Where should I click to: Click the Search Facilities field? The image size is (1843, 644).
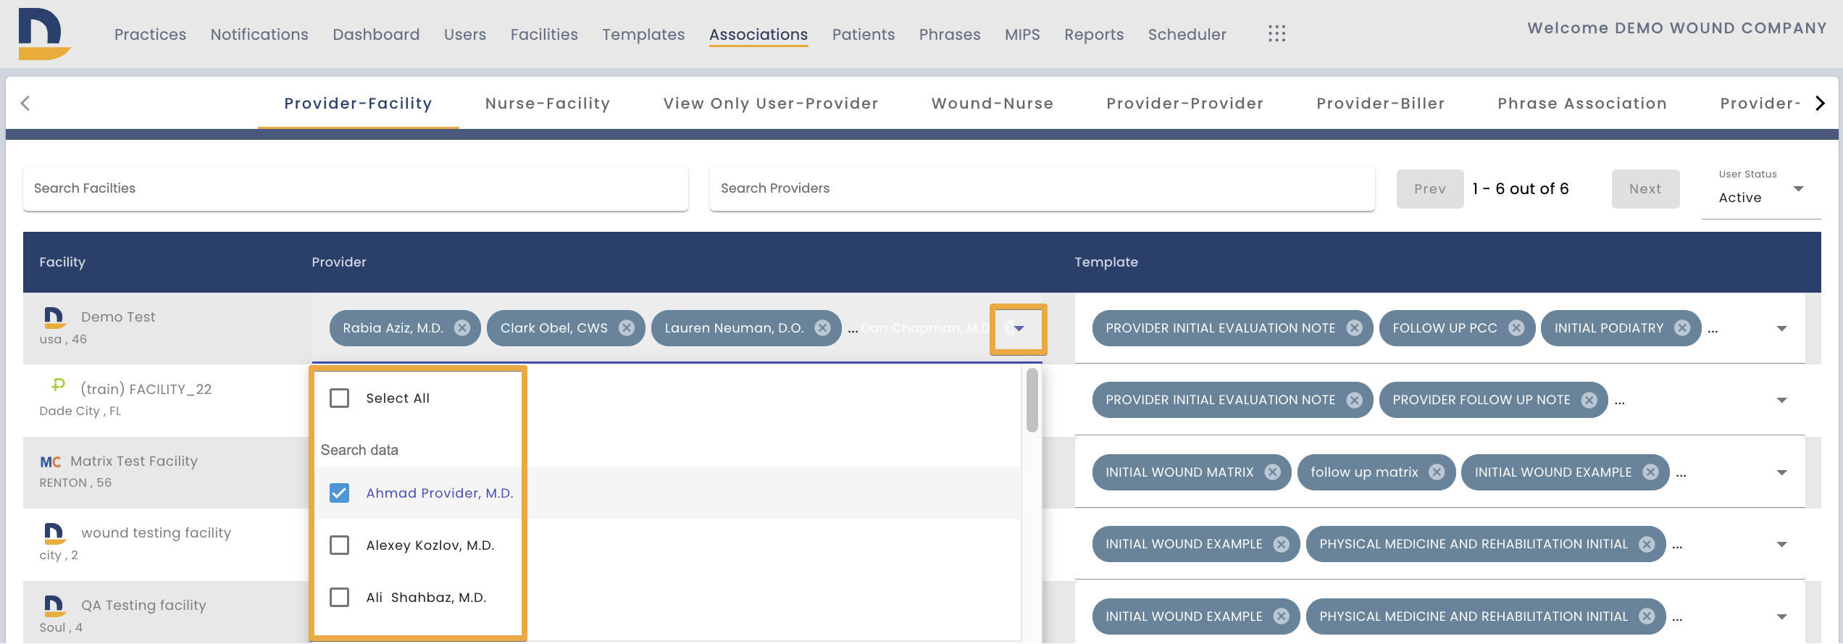click(356, 188)
